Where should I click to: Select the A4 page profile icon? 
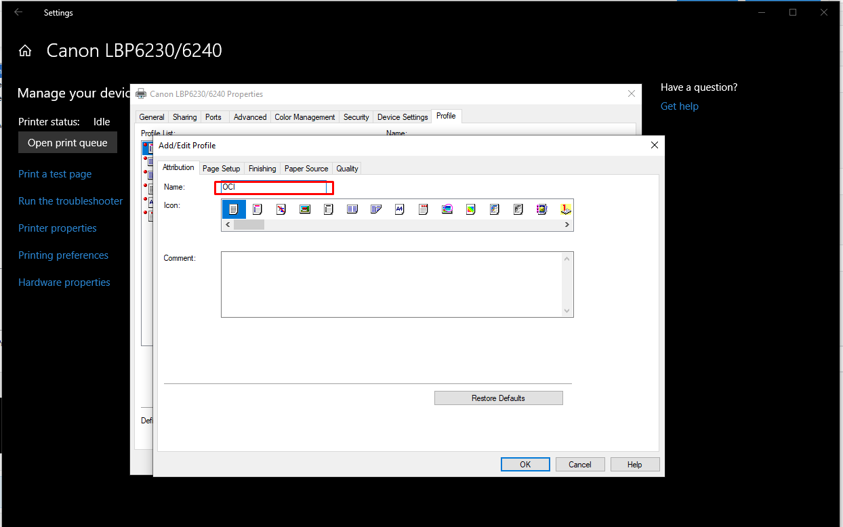tap(400, 209)
